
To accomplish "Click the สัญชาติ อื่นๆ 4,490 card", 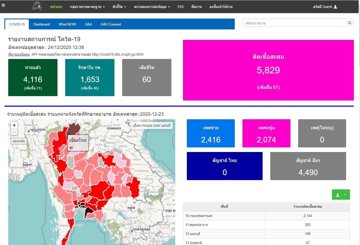I will click(308, 166).
